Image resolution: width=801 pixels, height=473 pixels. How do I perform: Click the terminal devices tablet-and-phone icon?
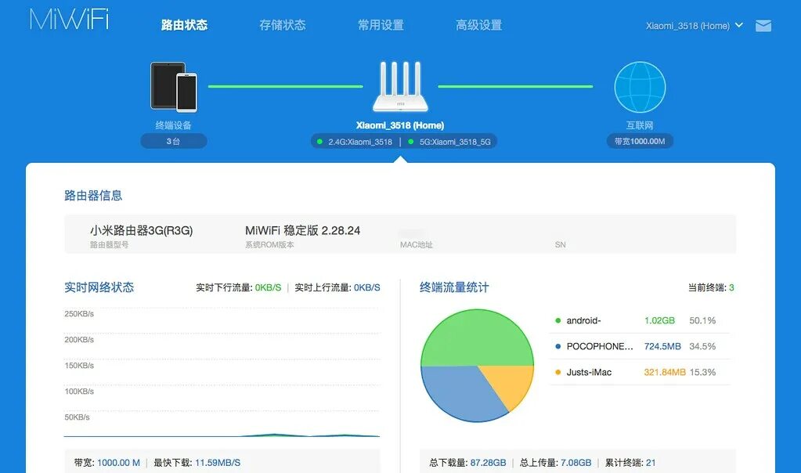[x=174, y=87]
